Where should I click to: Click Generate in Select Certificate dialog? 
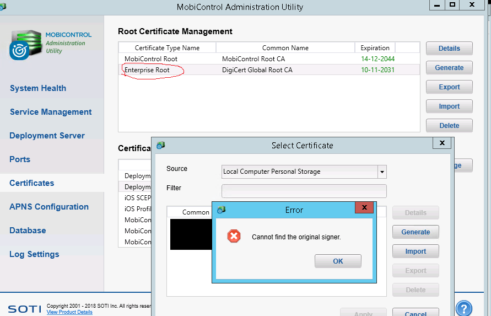416,232
